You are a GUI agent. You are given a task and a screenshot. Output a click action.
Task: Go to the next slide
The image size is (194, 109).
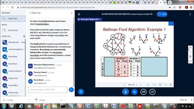[141, 85]
